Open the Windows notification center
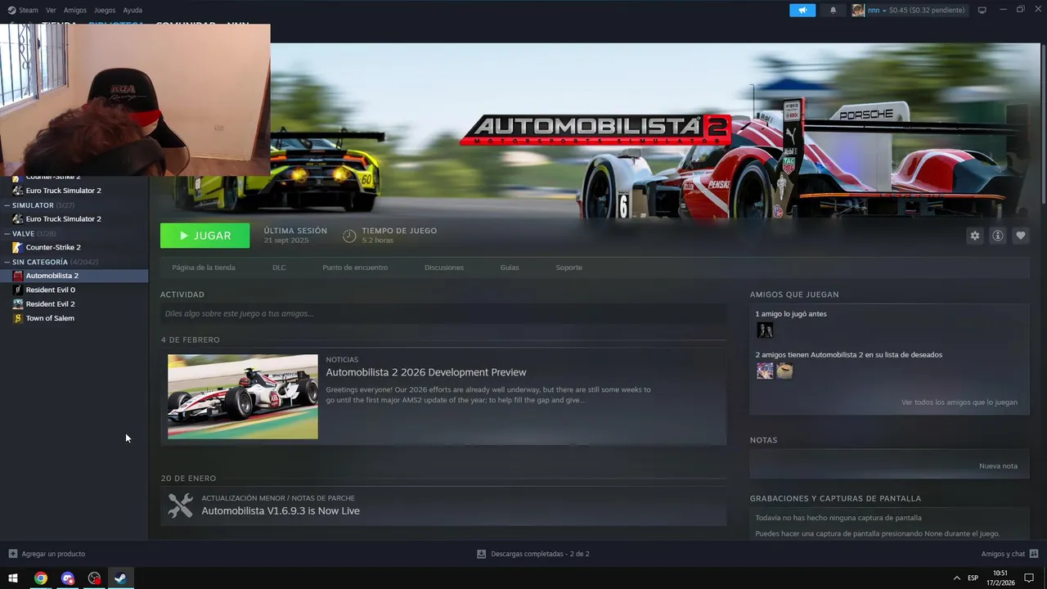 point(1029,578)
